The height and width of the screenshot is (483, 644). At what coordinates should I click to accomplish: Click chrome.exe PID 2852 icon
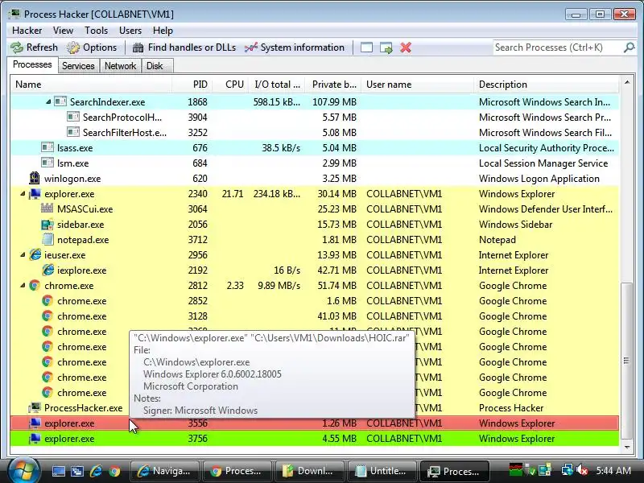(47, 300)
